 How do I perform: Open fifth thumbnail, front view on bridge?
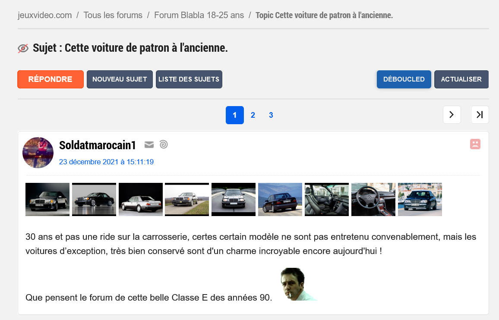(234, 199)
